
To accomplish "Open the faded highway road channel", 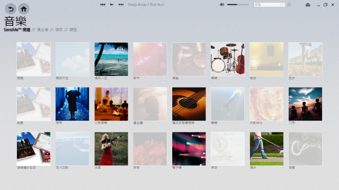I will click(x=73, y=149).
